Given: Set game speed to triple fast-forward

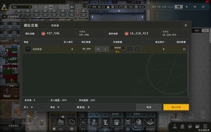Looking at the screenshot, I should pos(203,7).
